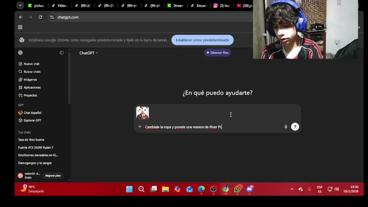This screenshot has width=368, height=207.
Task: Open the OneDrive cloud tray icon
Action: [x=301, y=189]
